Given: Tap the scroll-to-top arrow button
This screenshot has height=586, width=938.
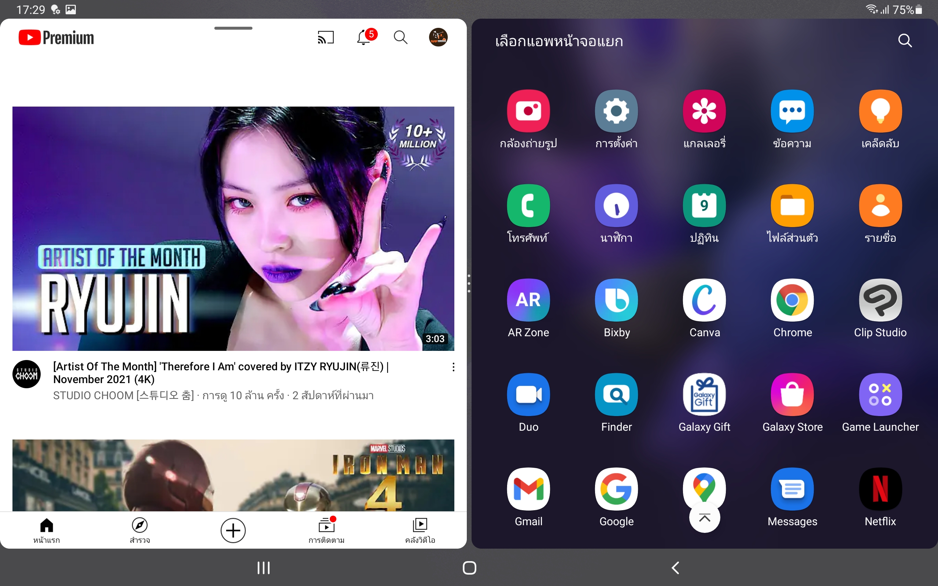Looking at the screenshot, I should pos(704,518).
